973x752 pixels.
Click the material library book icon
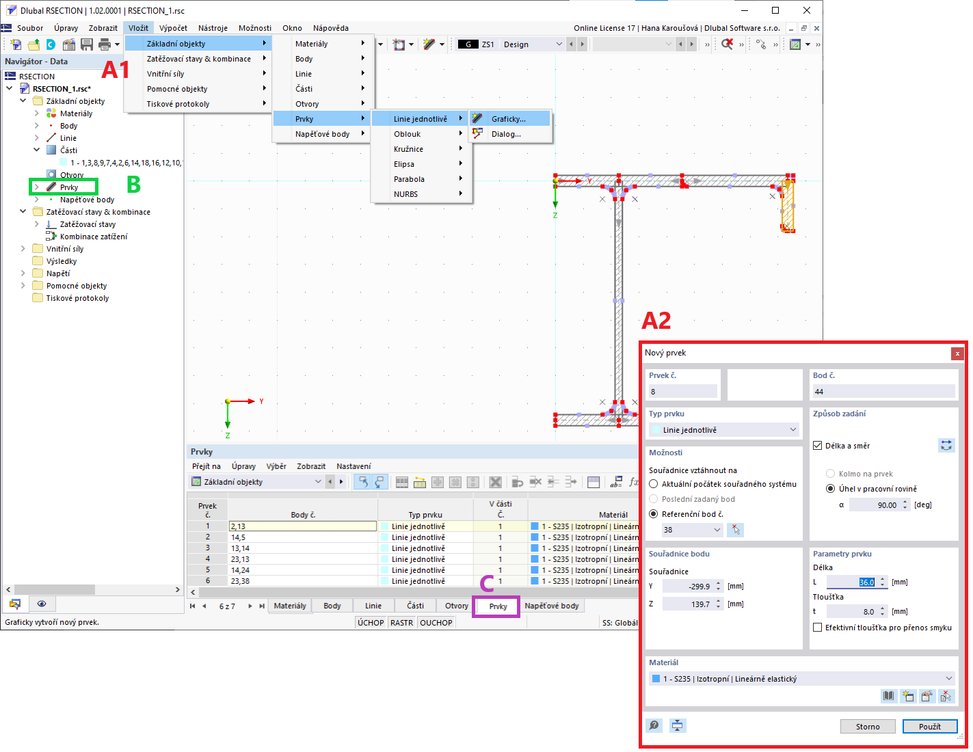888,696
